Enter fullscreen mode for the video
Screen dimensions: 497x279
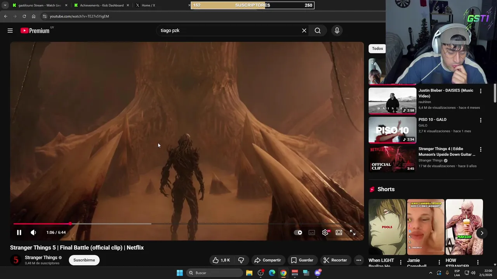click(x=353, y=232)
